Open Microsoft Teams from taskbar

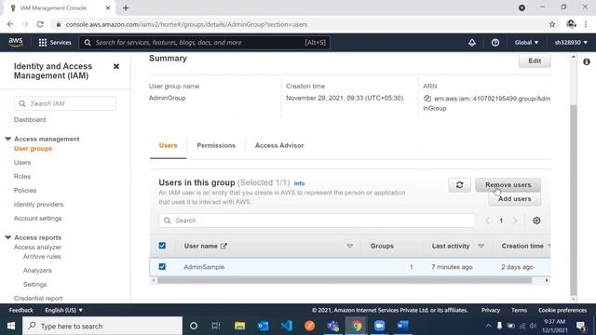pyautogui.click(x=333, y=326)
